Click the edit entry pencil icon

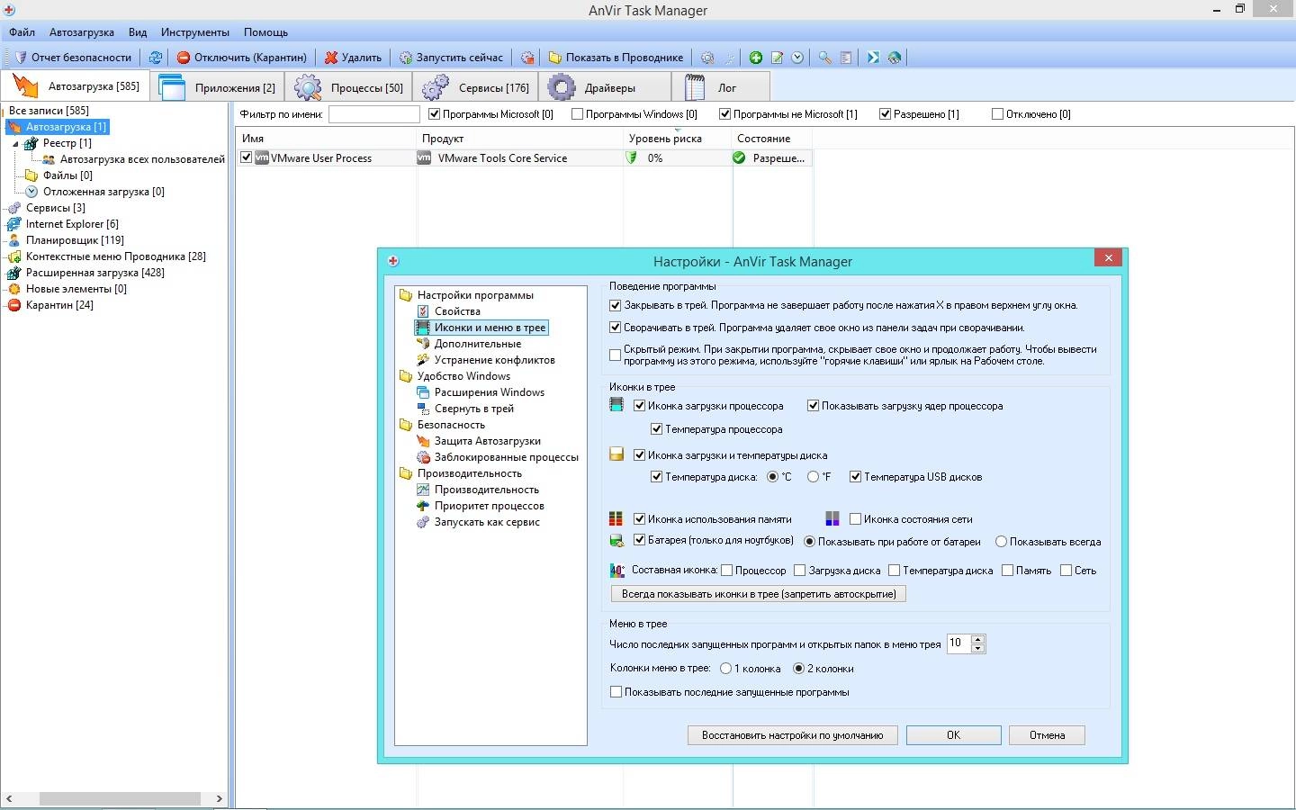coord(777,58)
